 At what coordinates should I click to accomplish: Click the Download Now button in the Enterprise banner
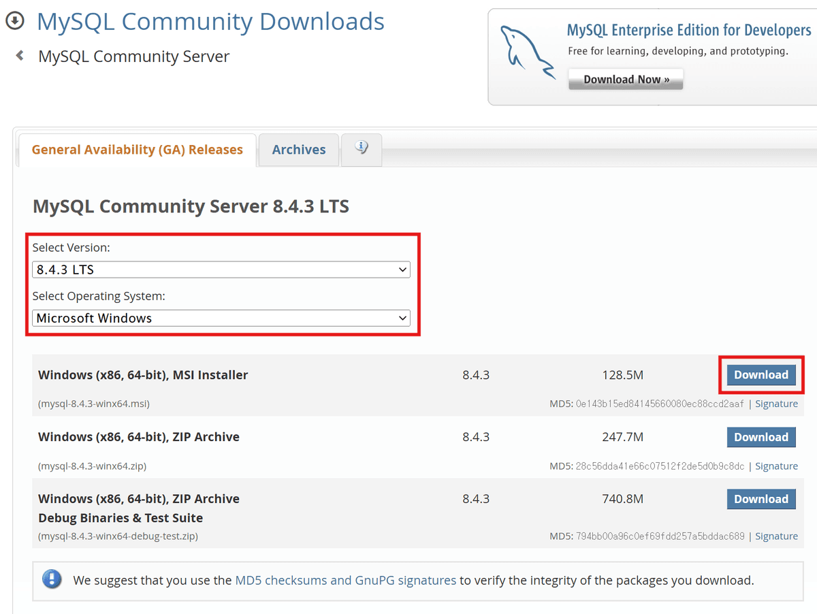point(625,79)
